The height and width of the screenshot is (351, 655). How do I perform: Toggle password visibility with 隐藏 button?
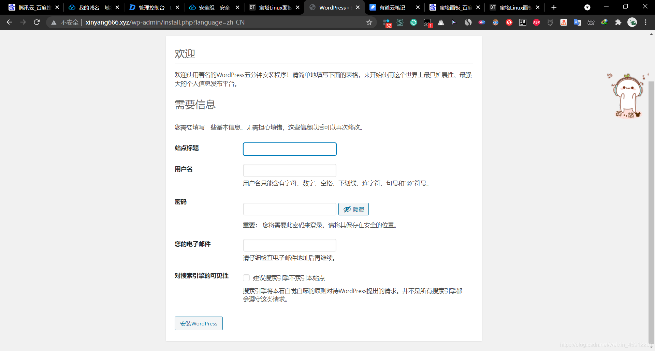(353, 209)
